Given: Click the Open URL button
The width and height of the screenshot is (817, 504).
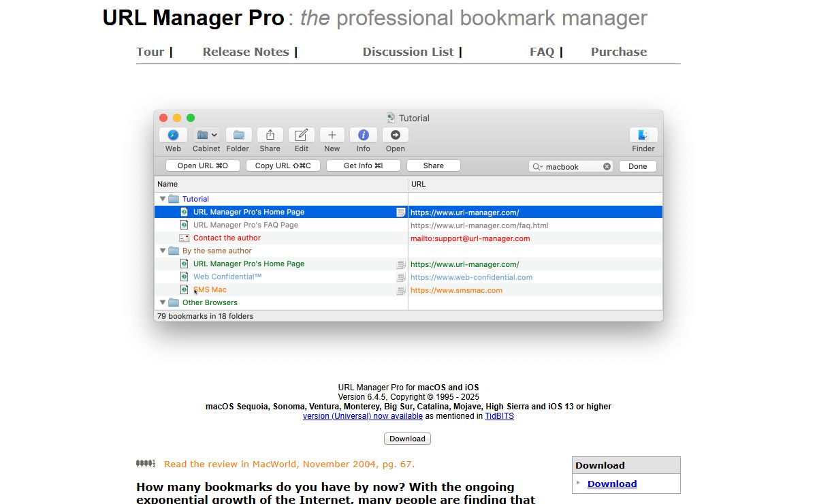Looking at the screenshot, I should tap(203, 166).
